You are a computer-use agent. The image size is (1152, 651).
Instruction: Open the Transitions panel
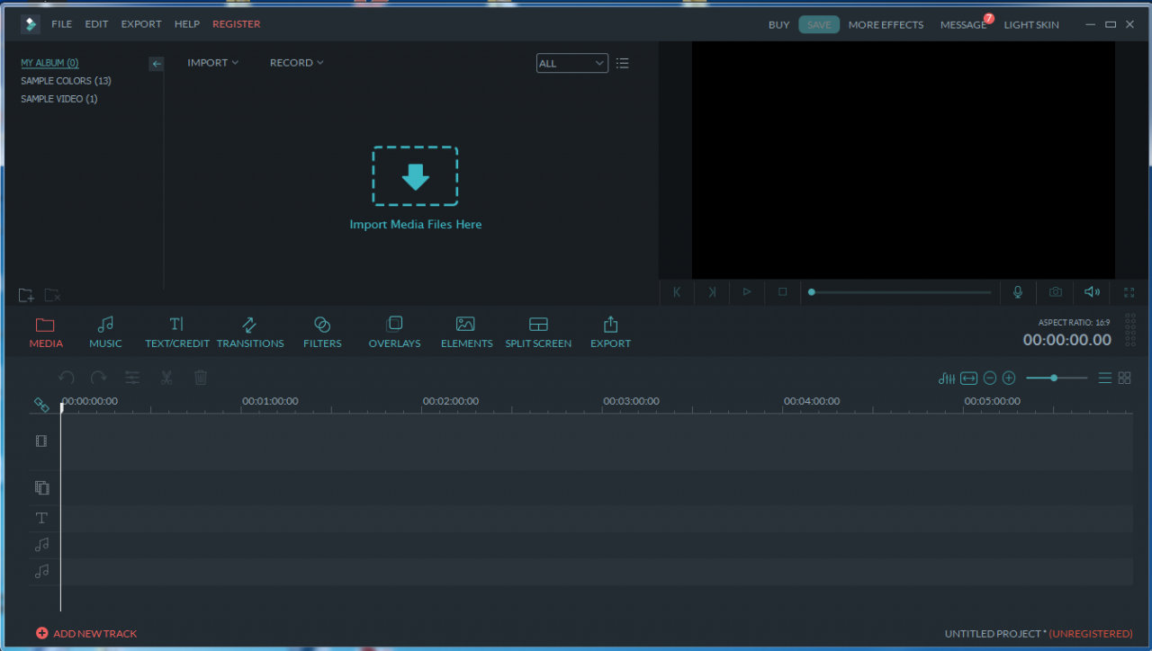pos(249,332)
